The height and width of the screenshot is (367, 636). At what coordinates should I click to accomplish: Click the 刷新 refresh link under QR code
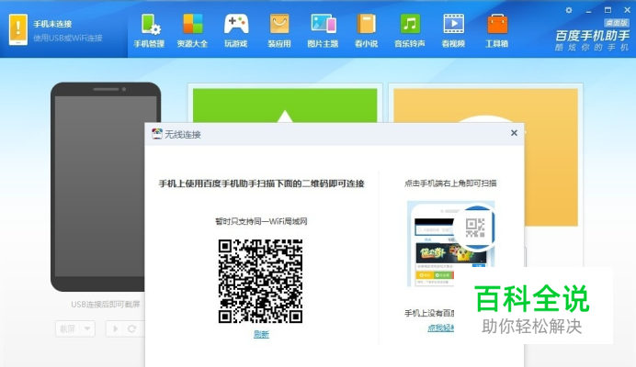[x=261, y=334]
